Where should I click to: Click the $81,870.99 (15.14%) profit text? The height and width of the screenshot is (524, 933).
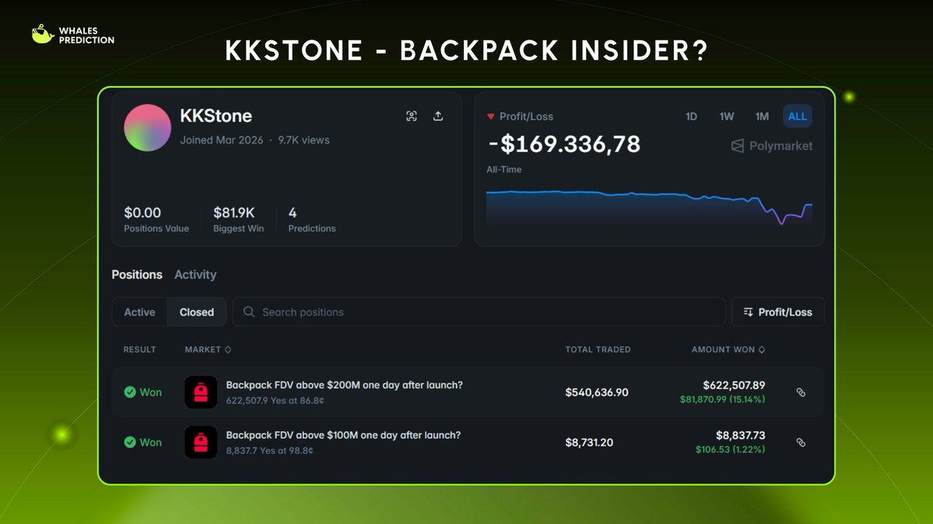tap(722, 400)
